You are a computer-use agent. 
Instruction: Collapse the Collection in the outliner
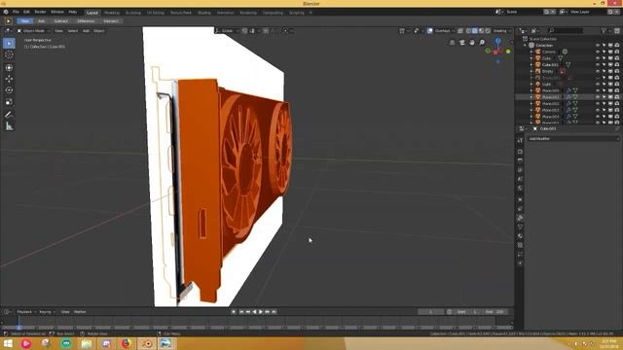coord(526,46)
